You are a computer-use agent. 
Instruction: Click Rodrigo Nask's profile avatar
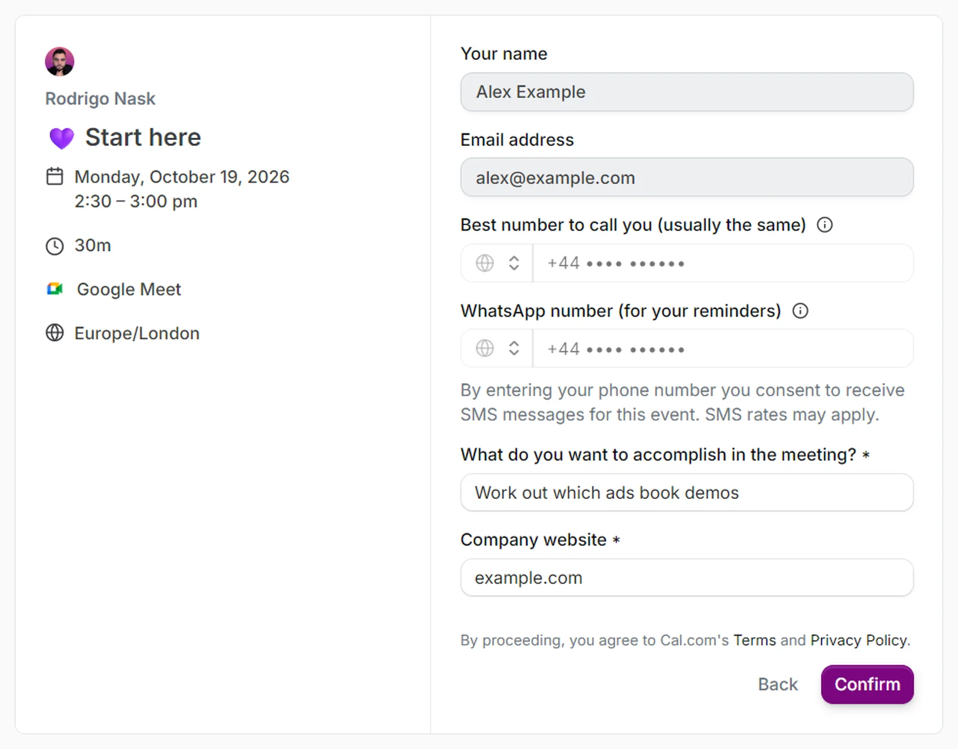pyautogui.click(x=59, y=62)
